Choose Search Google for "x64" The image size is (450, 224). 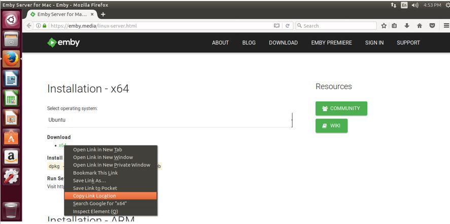click(x=111, y=204)
